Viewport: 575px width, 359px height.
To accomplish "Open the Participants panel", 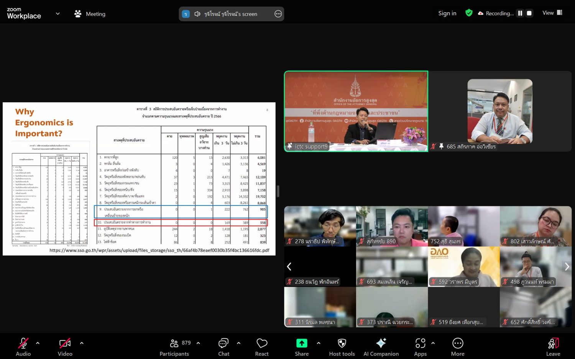I will tap(174, 347).
